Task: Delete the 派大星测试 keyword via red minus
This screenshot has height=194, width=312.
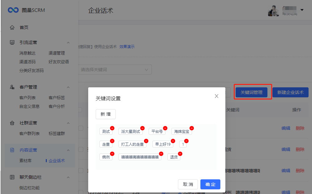Action: [142, 128]
